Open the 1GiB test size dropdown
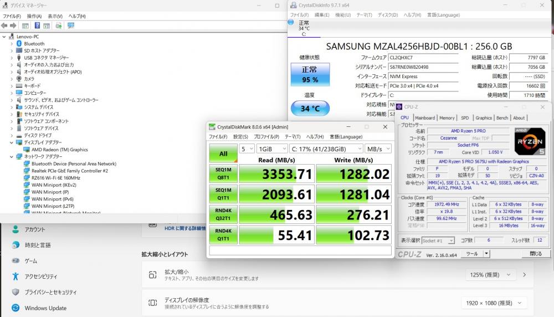The width and height of the screenshot is (554, 317). pos(271,149)
